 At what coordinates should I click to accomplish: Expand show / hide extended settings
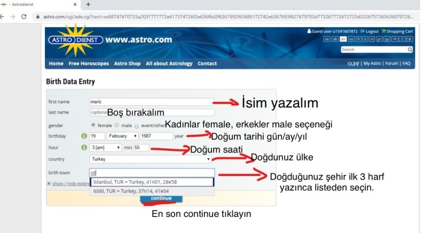[68, 184]
